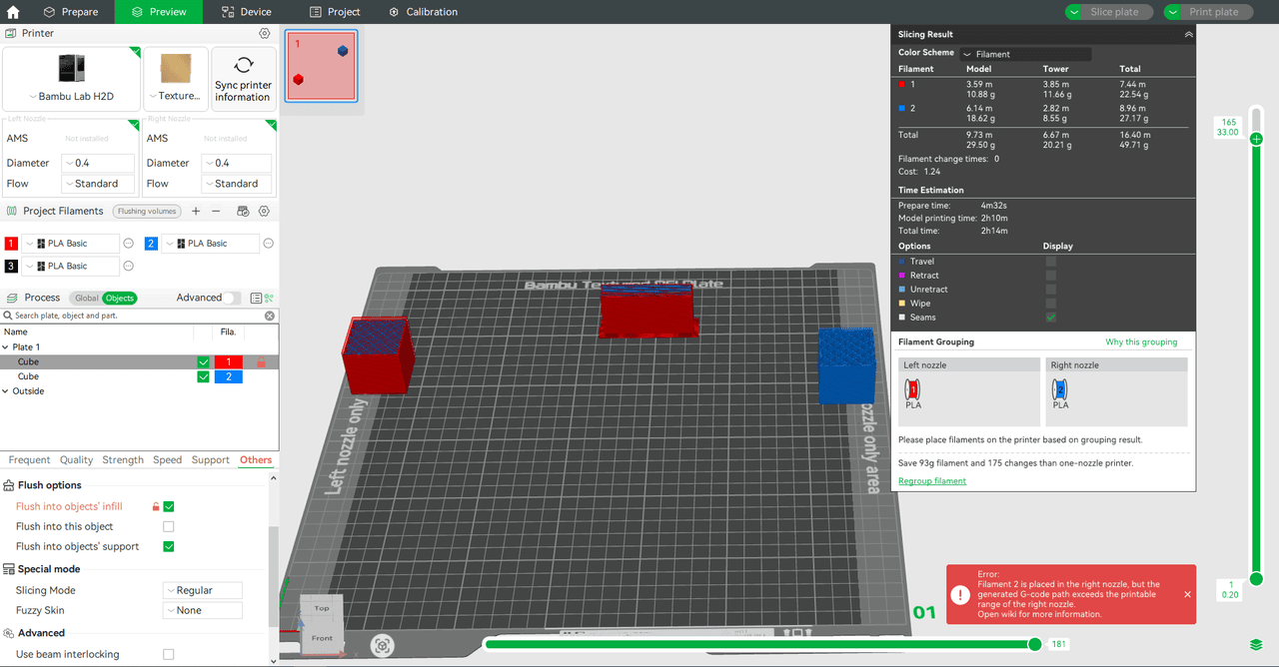Enable Use beam interlocking checkbox
1279x667 pixels.
point(169,654)
